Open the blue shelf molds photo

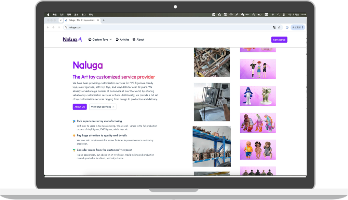point(212,146)
